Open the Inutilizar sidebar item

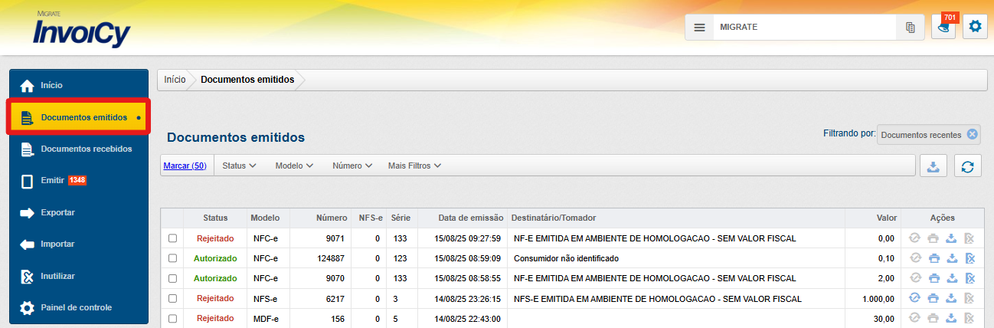(x=57, y=276)
